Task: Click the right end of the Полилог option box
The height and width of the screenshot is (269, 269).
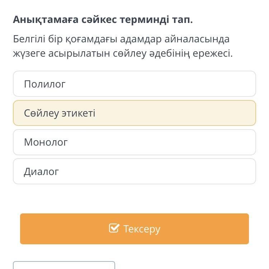Action: (244, 84)
